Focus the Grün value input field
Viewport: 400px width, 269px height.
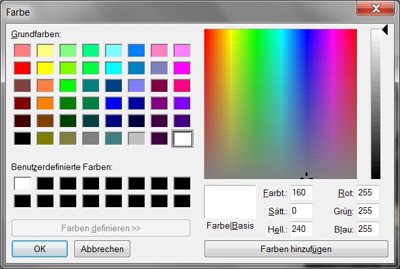point(368,211)
